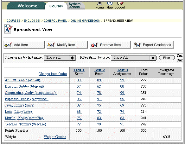Open the filter users by last name dropdown

60,58
